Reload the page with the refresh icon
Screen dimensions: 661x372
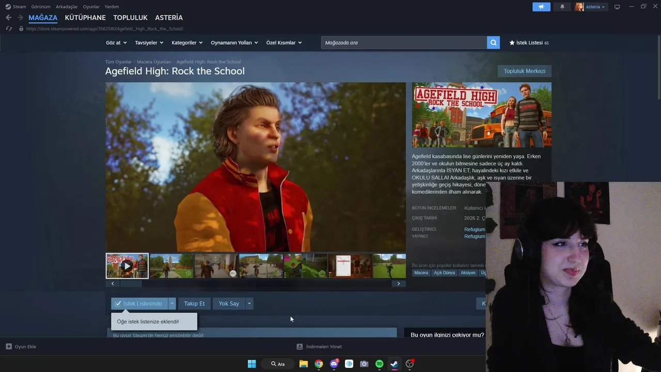pyautogui.click(x=9, y=28)
